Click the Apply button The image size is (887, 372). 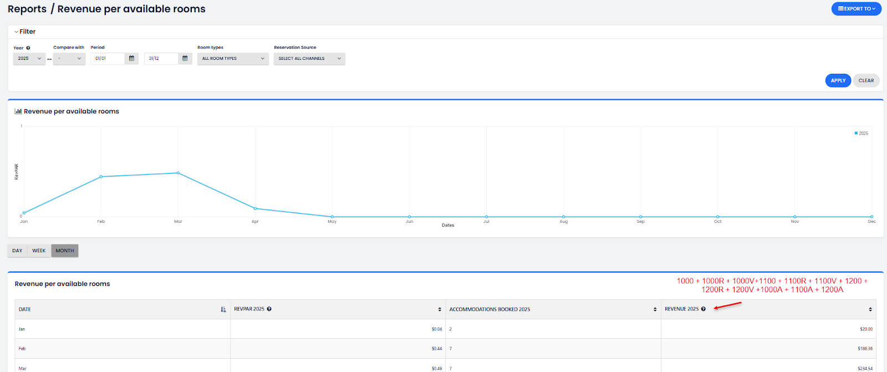(x=838, y=80)
